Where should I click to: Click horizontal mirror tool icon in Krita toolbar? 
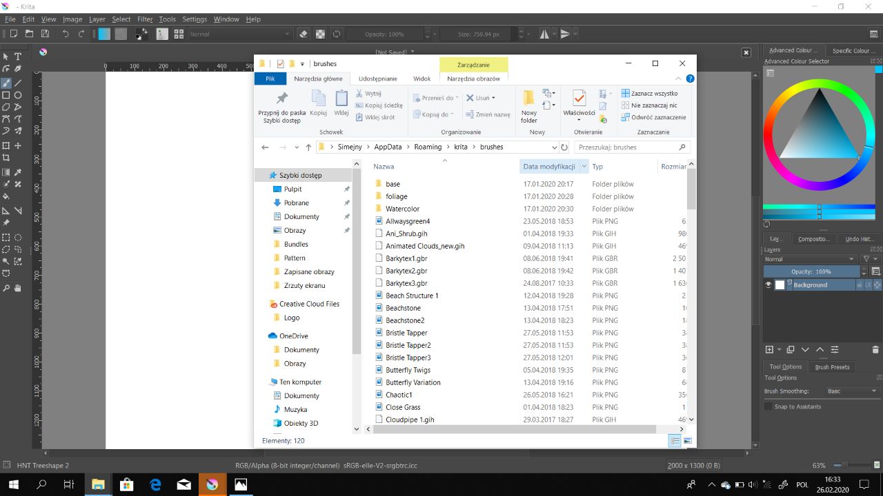[x=544, y=34]
